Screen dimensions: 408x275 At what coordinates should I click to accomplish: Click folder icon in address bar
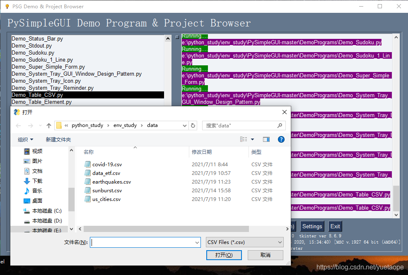tap(59, 125)
